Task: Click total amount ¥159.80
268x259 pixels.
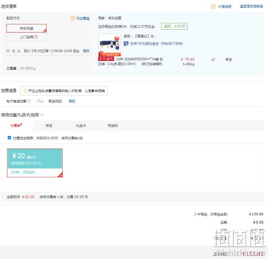Action: pyautogui.click(x=256, y=214)
